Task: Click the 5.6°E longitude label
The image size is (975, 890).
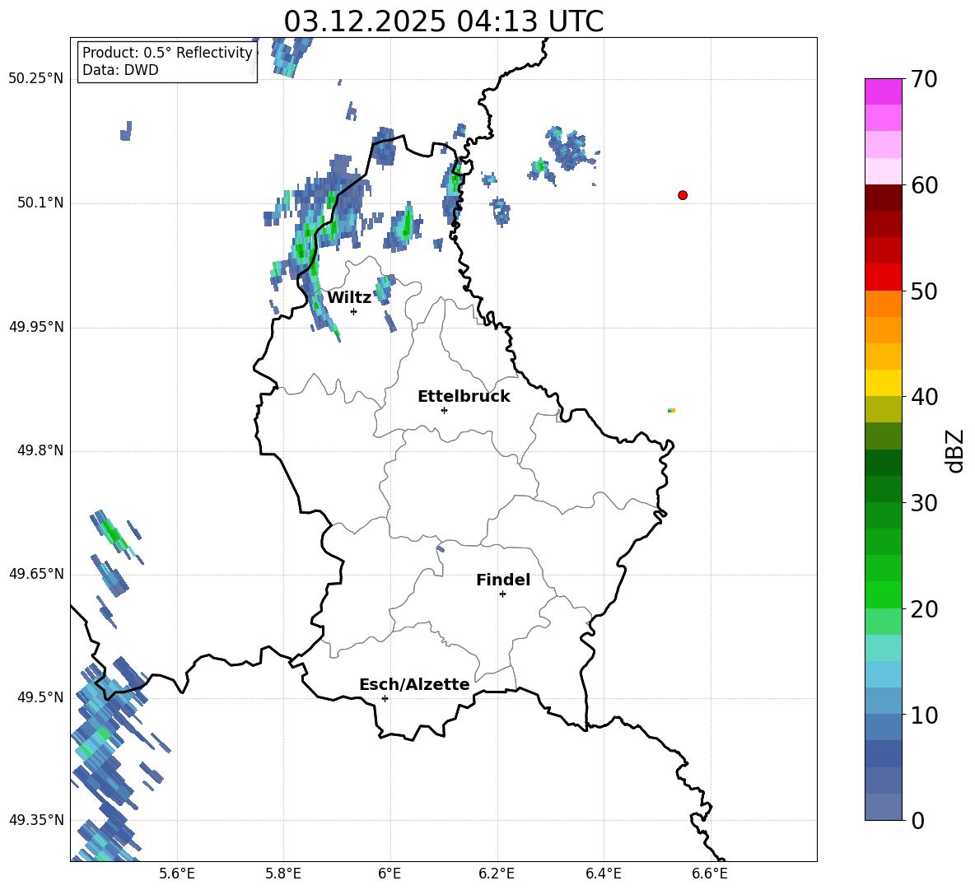Action: tap(177, 874)
